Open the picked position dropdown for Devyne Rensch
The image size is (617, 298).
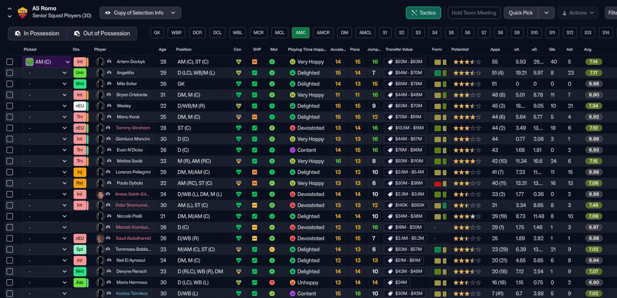(x=47, y=272)
